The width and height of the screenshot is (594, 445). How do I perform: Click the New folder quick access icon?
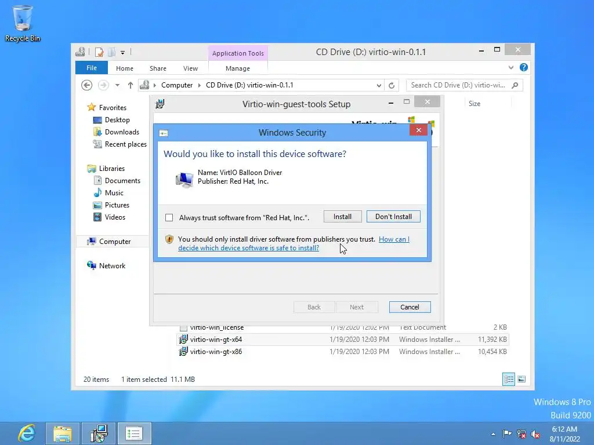click(x=112, y=52)
